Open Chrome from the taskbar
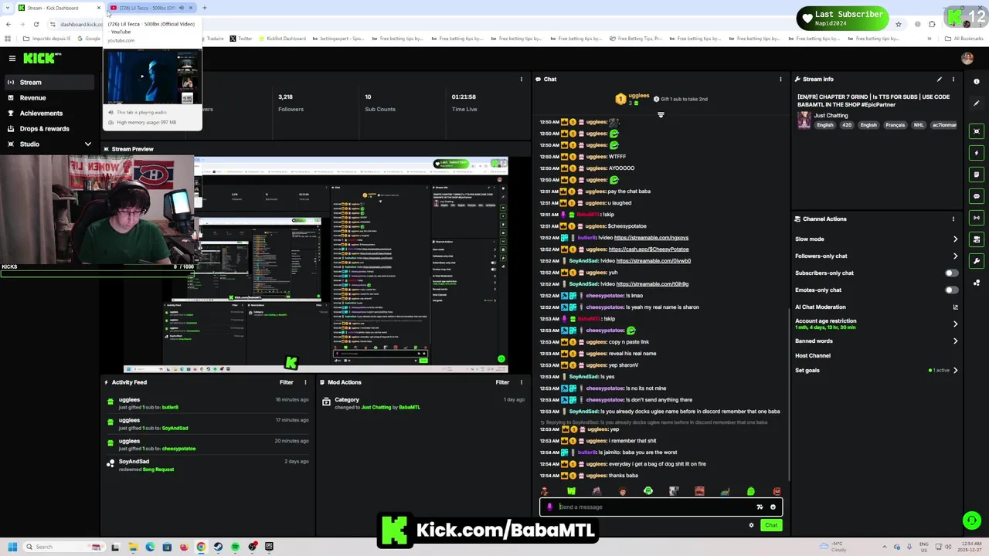 tap(201, 547)
